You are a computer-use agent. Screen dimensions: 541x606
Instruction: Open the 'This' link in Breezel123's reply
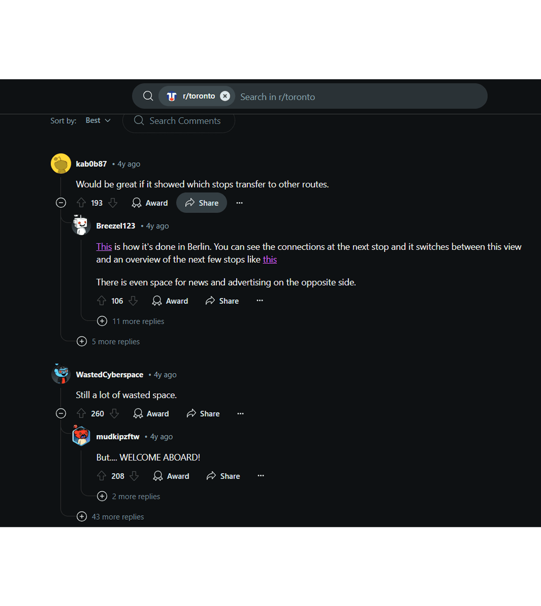[x=104, y=247]
